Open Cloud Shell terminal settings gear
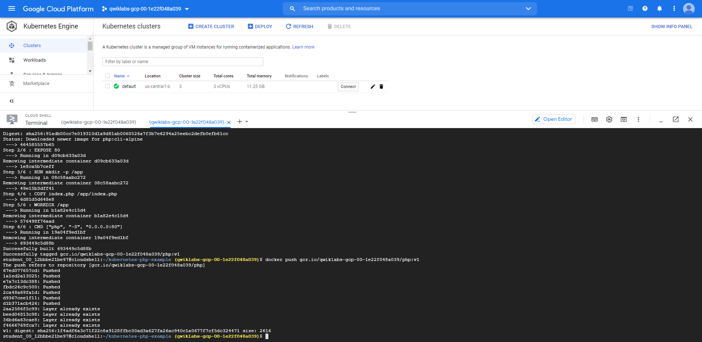 pyautogui.click(x=609, y=119)
